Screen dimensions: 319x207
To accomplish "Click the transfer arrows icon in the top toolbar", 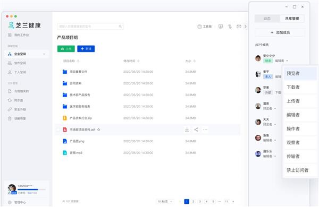I will click(230, 27).
